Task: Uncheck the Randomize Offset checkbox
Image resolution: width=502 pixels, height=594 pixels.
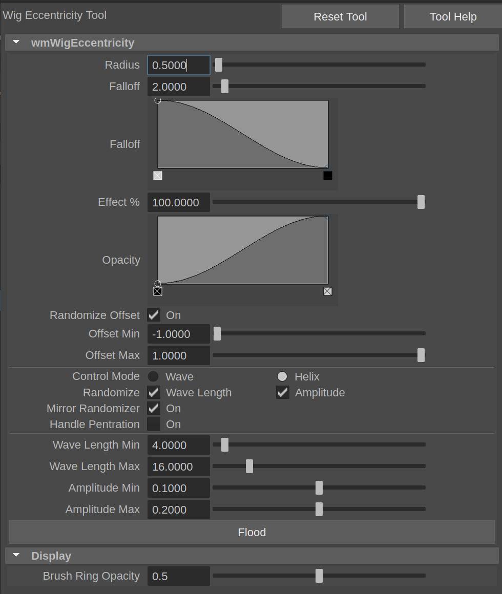Action: (153, 315)
